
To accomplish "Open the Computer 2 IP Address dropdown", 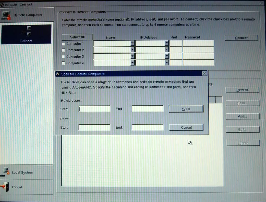I will [x=167, y=50].
